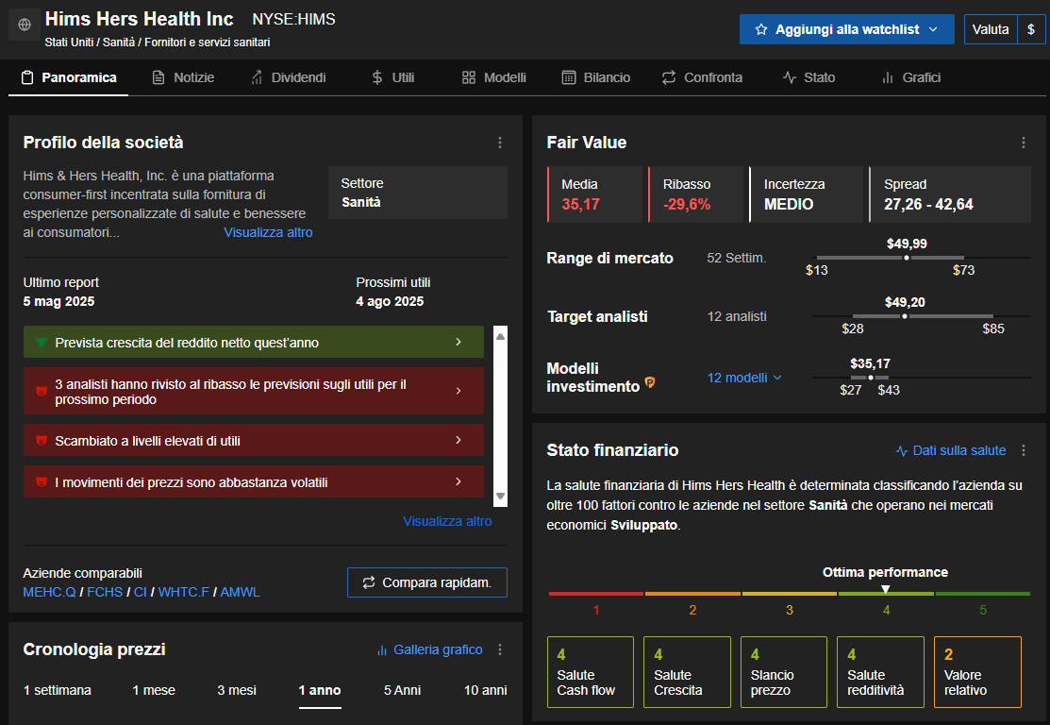This screenshot has width=1050, height=725.
Task: Open comparable company MEHC.Q
Action: tap(50, 592)
